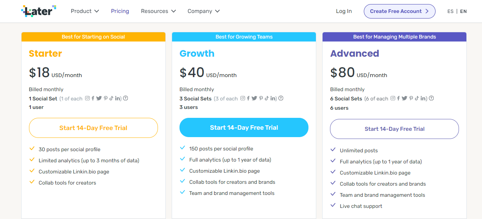The image size is (482, 219).
Task: Click the Facebook icon in the Starter plan
Action: tap(93, 98)
